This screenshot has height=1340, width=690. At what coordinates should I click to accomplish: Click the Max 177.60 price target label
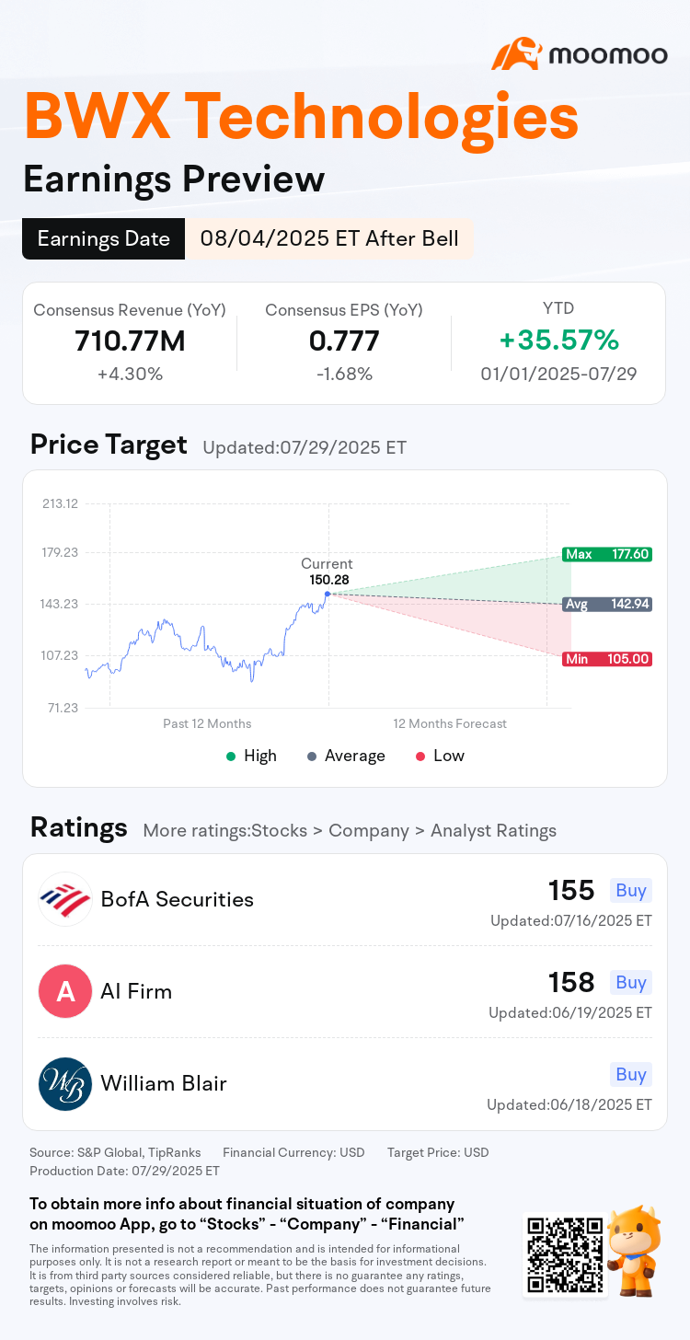[607, 554]
